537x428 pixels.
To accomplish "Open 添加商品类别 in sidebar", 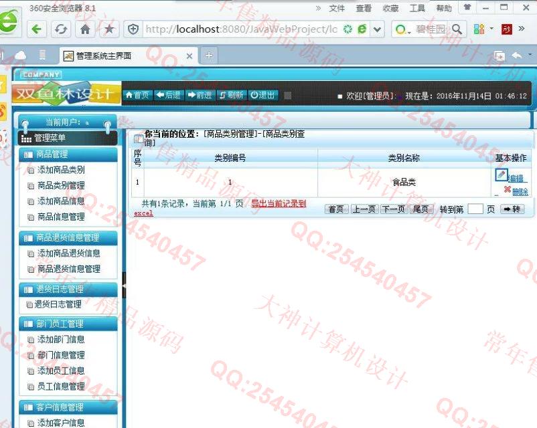I will 61,170.
